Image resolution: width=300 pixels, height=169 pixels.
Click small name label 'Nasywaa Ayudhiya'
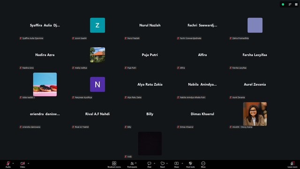pyautogui.click(x=83, y=97)
